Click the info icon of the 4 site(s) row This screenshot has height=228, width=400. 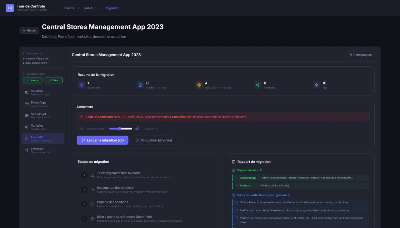coord(237,210)
